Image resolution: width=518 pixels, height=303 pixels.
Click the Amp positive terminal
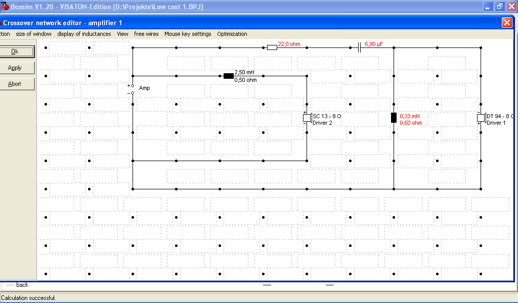pyautogui.click(x=133, y=86)
